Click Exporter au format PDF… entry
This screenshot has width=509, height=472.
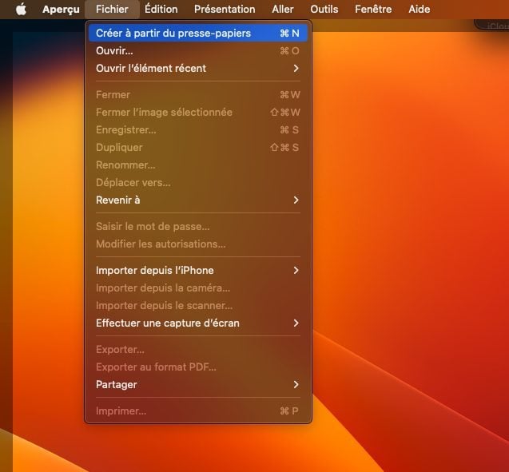pos(198,367)
